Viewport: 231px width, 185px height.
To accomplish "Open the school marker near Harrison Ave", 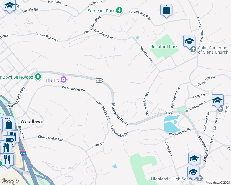I will tap(10, 6).
